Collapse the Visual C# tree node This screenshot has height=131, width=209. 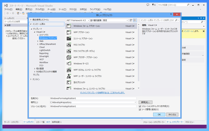coord(35,32)
